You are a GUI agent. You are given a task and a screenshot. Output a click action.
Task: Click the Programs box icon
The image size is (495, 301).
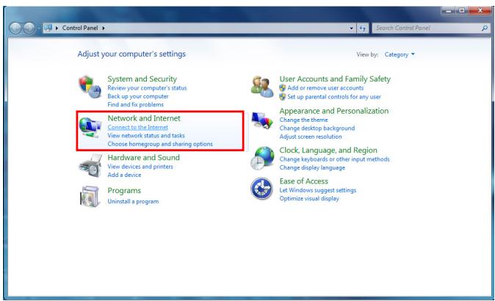(x=90, y=196)
